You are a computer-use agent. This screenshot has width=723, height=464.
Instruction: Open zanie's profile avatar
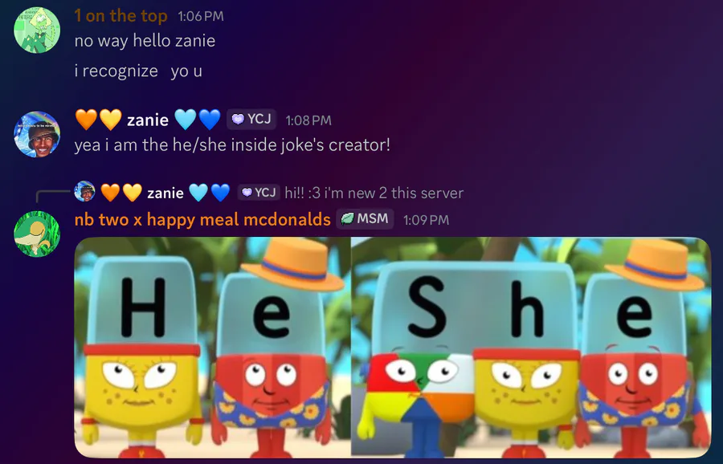pyautogui.click(x=37, y=134)
